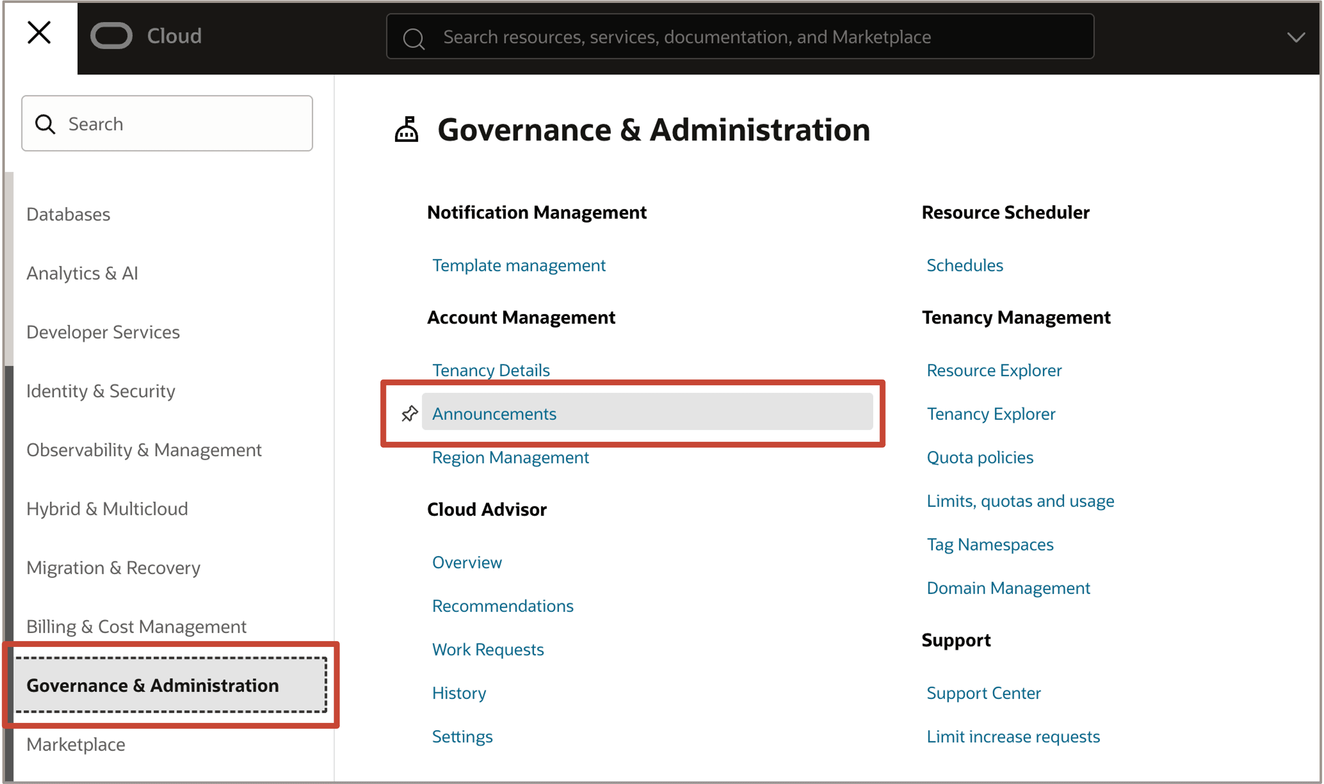Click the Oracle Cloud logo icon

pyautogui.click(x=111, y=36)
